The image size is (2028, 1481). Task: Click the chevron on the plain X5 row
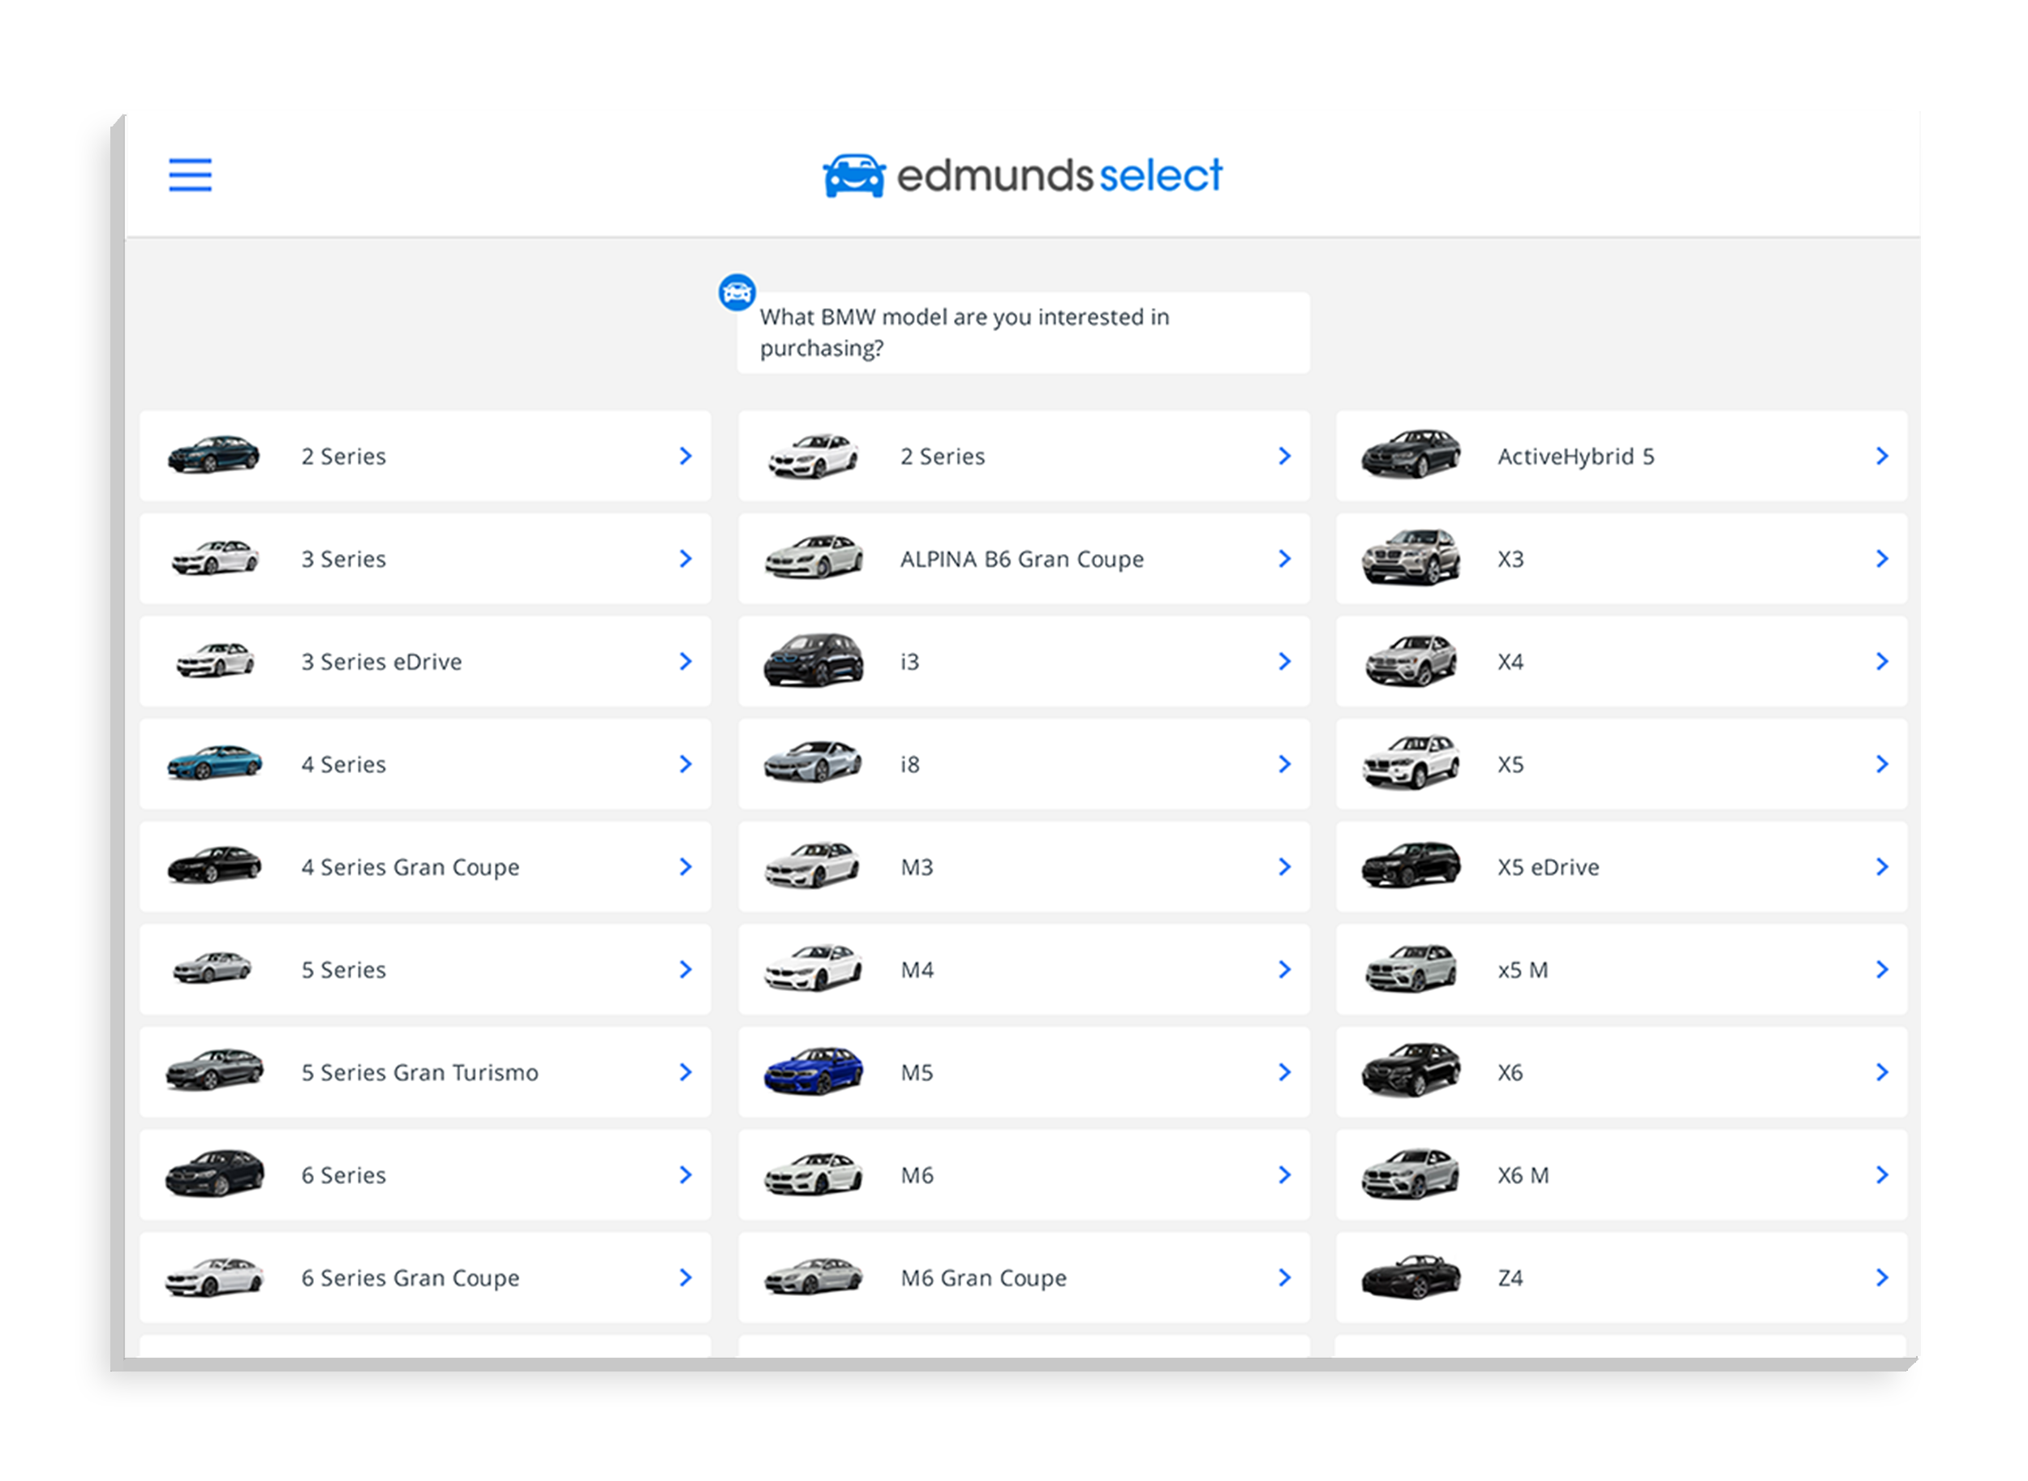click(1882, 764)
